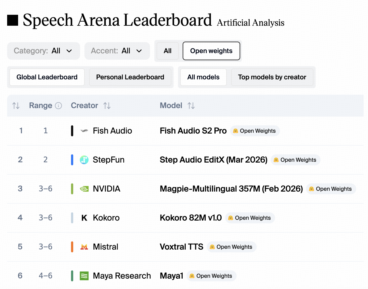Open the Fish Audio S2 Pro model link

tap(193, 131)
